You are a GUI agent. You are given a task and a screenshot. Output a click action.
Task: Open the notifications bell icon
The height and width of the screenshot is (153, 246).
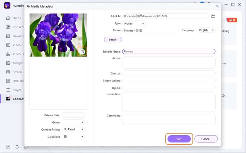click(x=17, y=147)
